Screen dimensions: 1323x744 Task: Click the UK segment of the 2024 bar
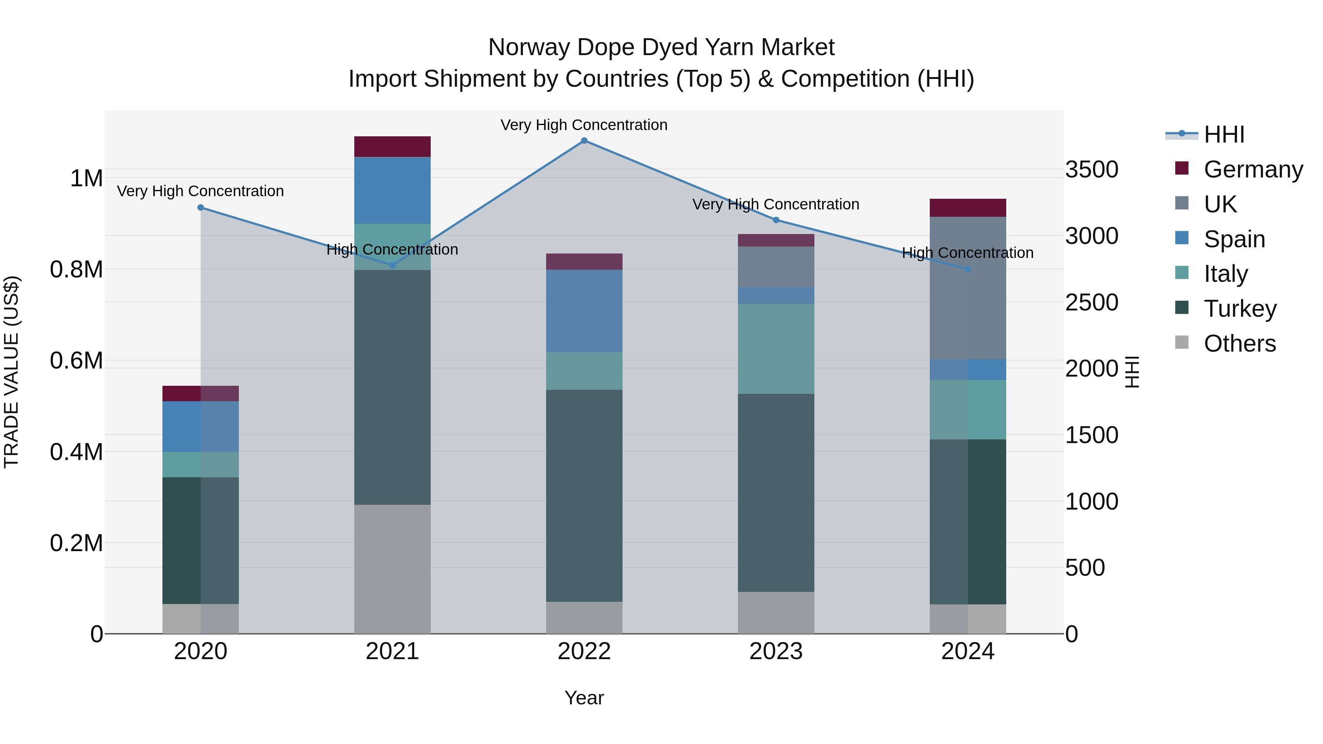[x=968, y=288]
